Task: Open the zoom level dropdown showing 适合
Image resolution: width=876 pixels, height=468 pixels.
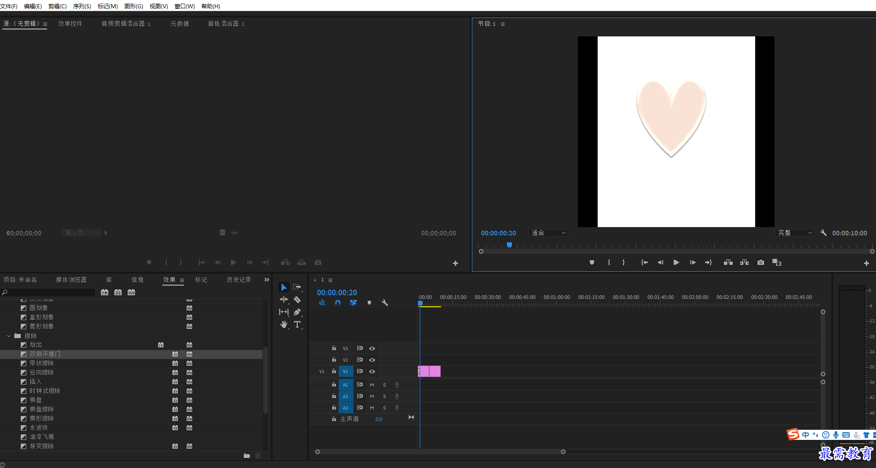Action: coord(548,233)
